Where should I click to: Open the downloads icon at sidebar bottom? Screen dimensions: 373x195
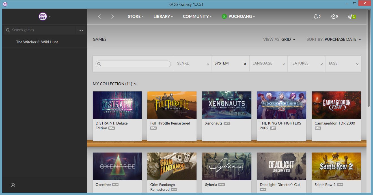pyautogui.click(x=13, y=185)
